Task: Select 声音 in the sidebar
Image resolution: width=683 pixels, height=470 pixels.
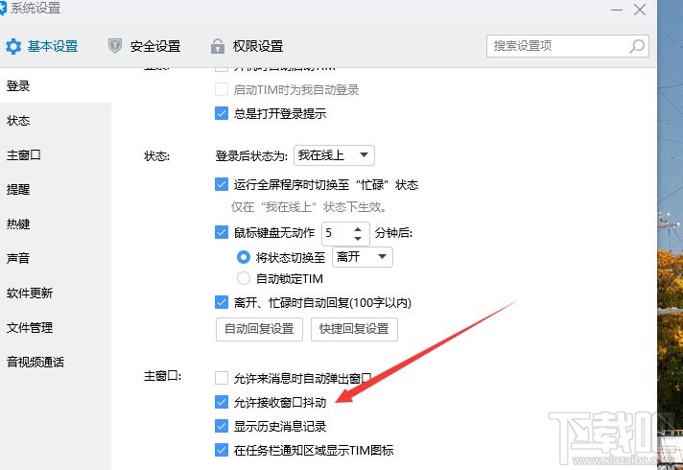Action: tap(56, 258)
